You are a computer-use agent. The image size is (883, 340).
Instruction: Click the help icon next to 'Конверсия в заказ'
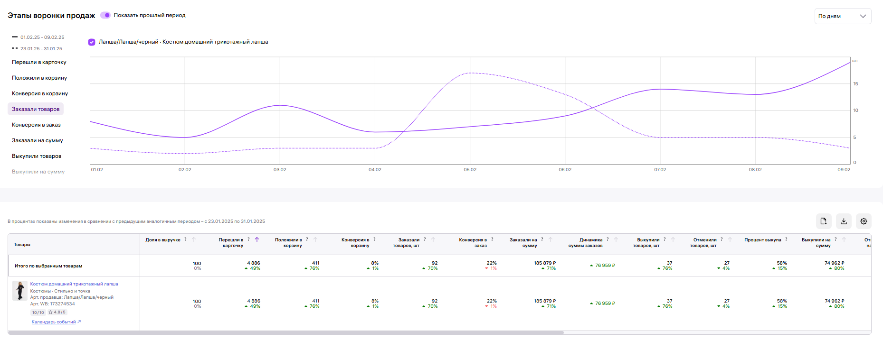coord(492,239)
